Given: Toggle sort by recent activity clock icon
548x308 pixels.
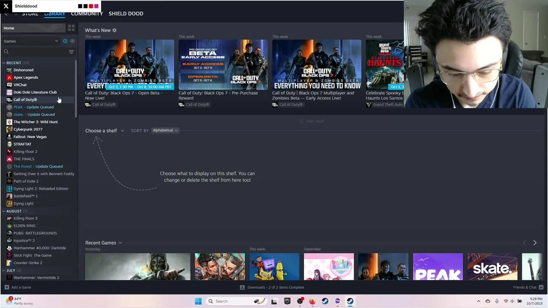Looking at the screenshot, I should pos(65,41).
